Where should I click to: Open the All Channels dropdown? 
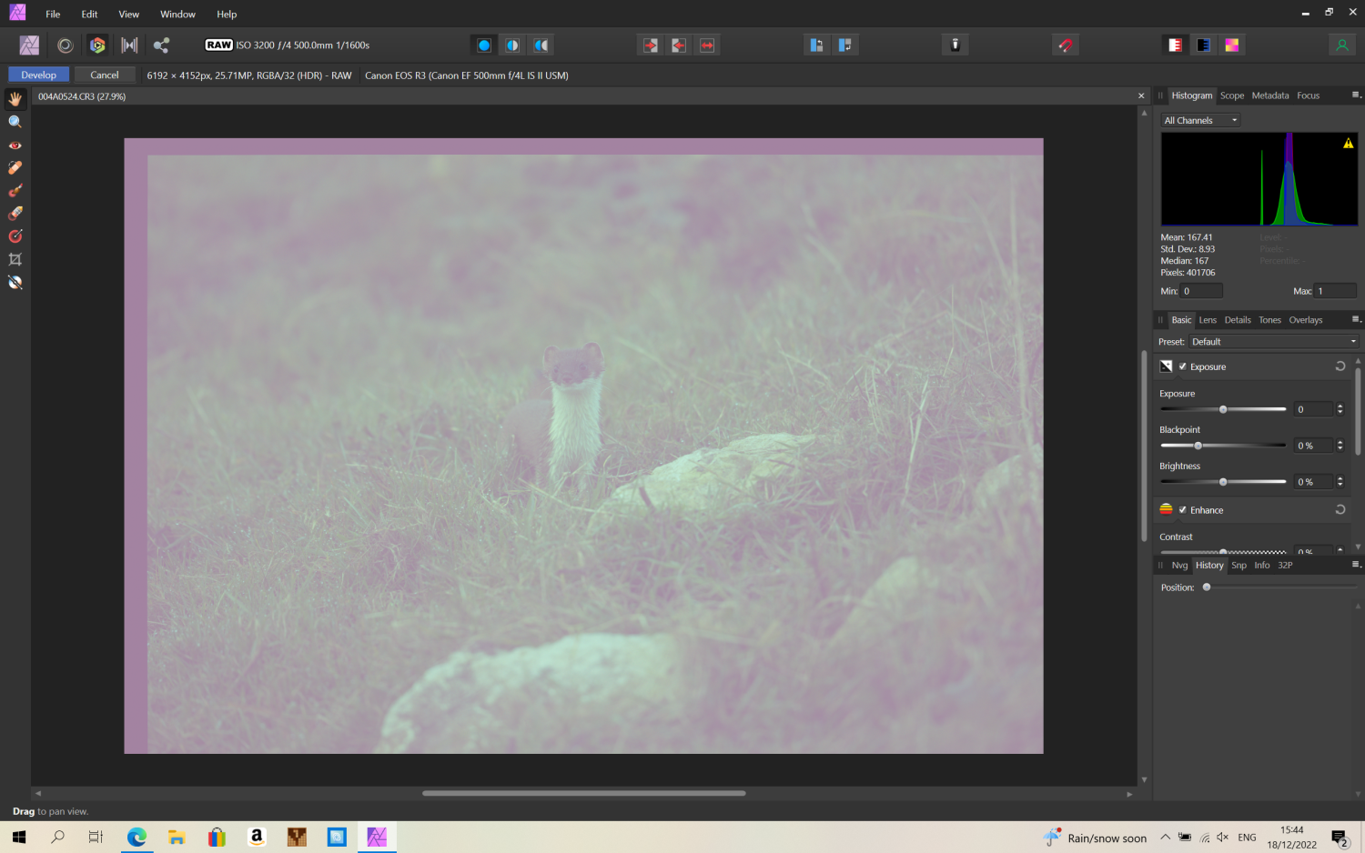point(1199,119)
